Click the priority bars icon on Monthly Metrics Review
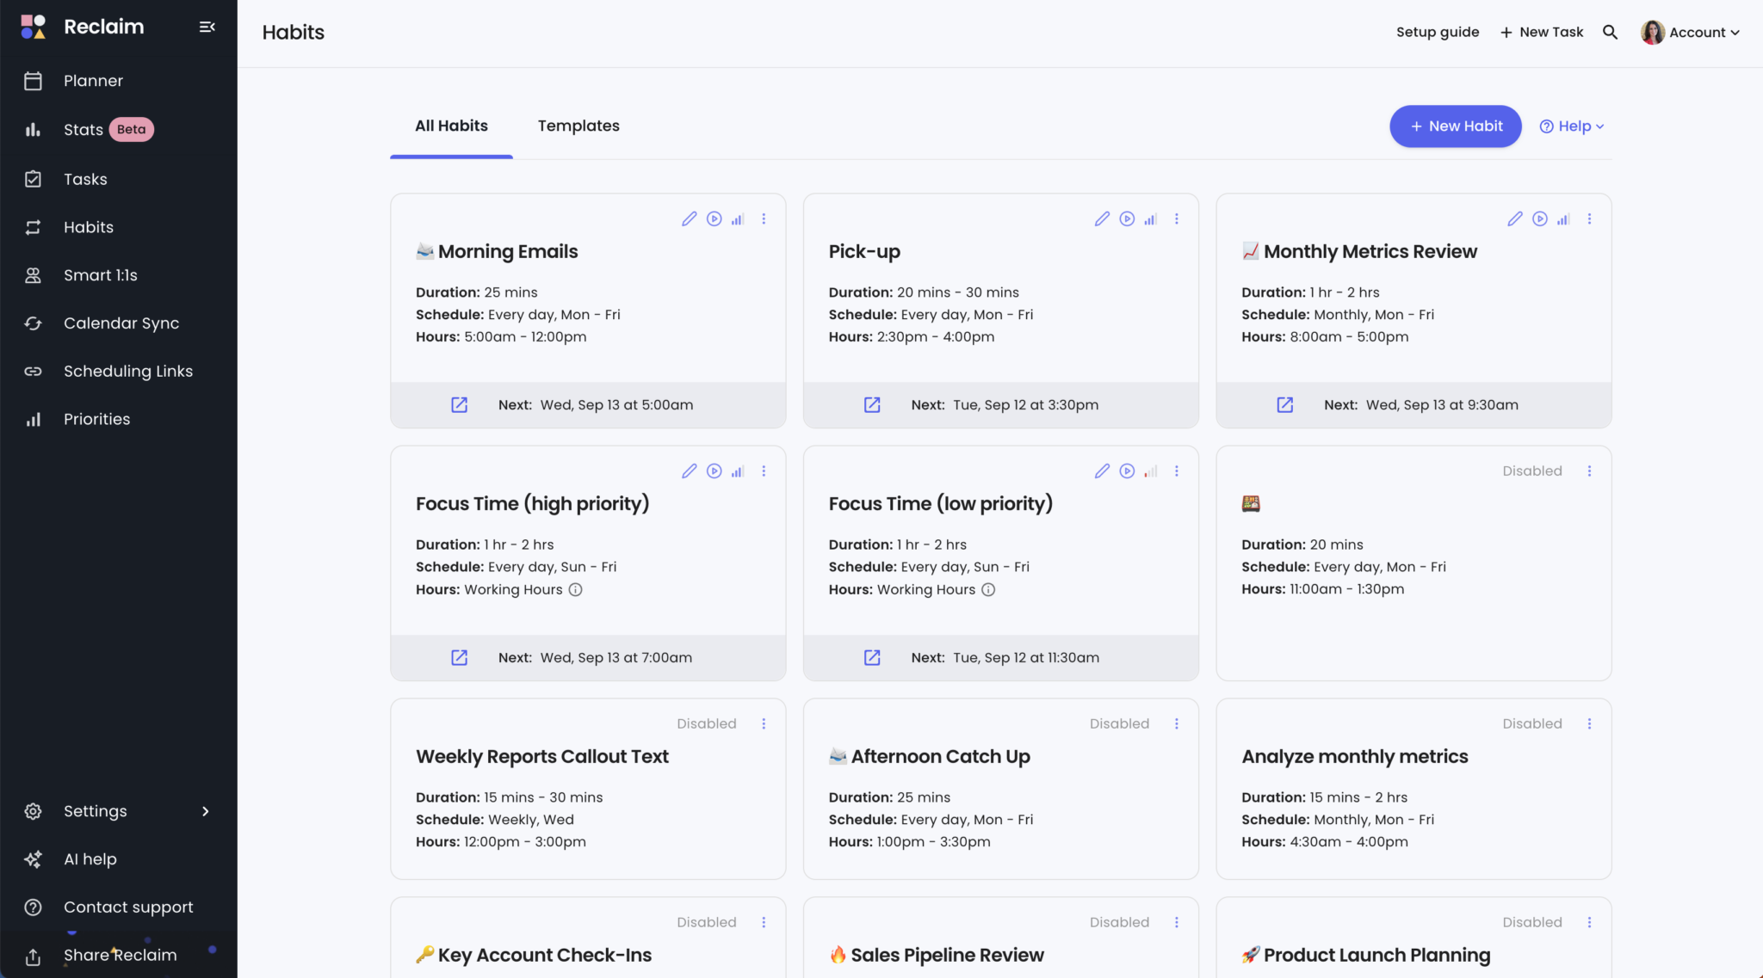Image resolution: width=1763 pixels, height=978 pixels. pyautogui.click(x=1563, y=218)
